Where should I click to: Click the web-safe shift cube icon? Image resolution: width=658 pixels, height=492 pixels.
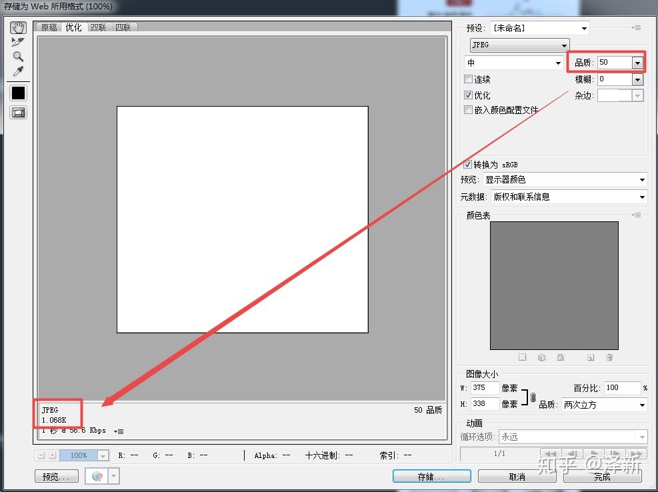coord(541,357)
